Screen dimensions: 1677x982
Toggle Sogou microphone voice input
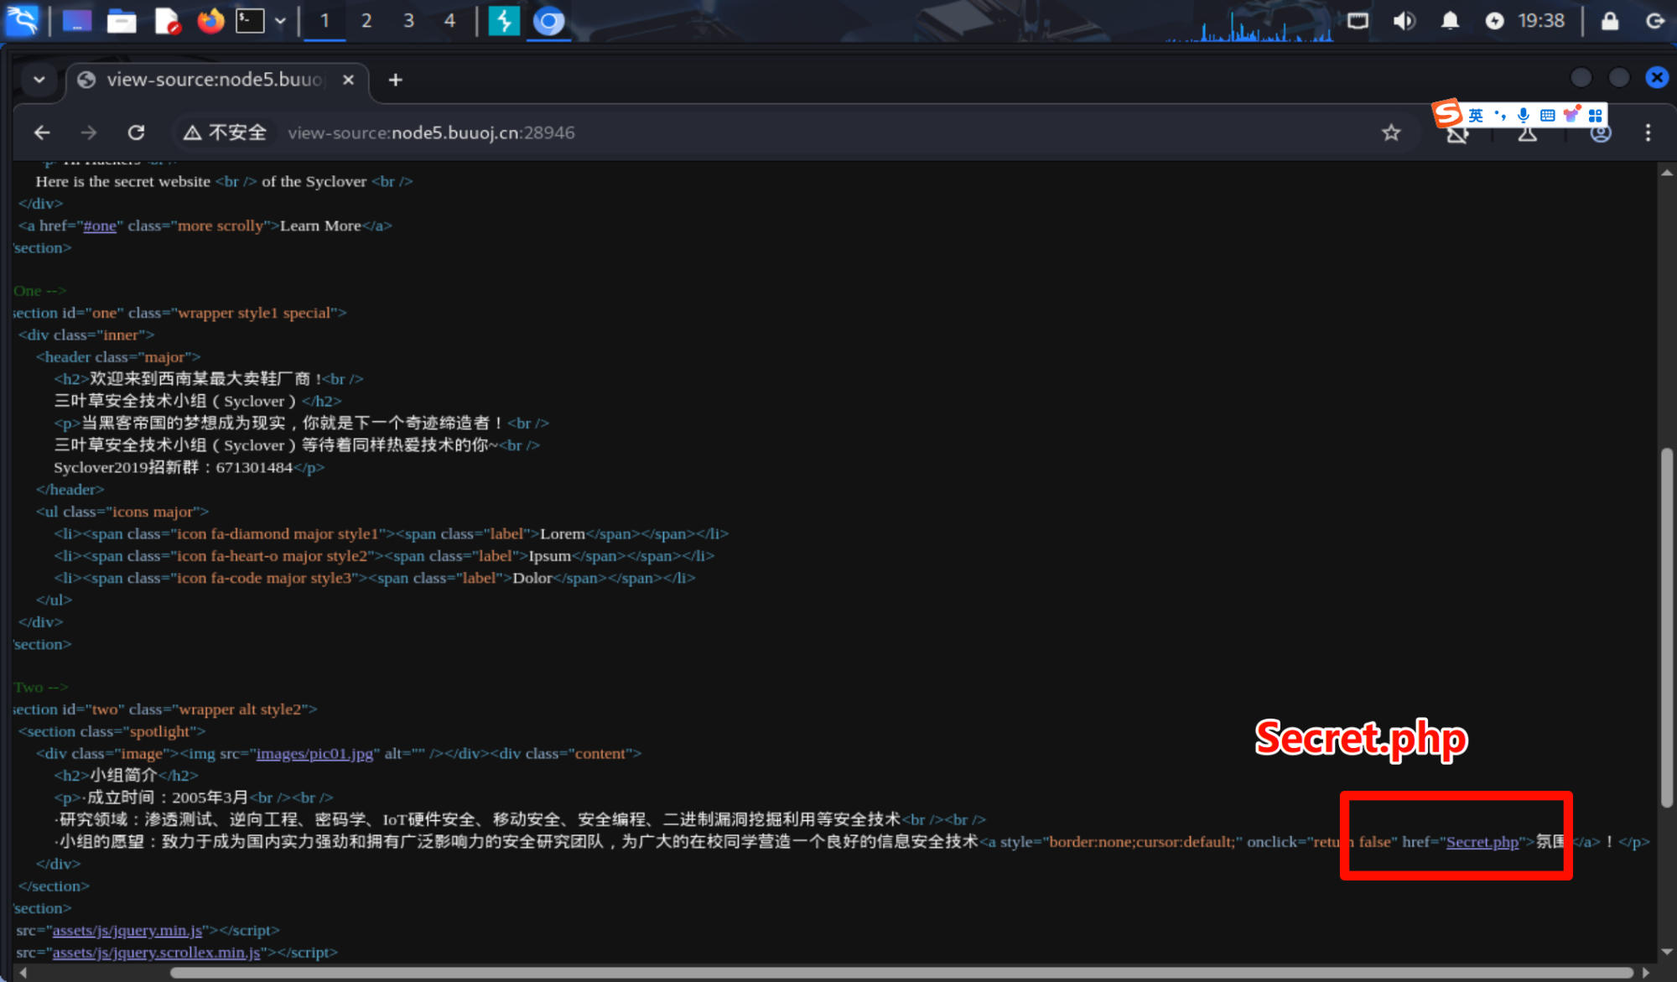click(x=1524, y=115)
